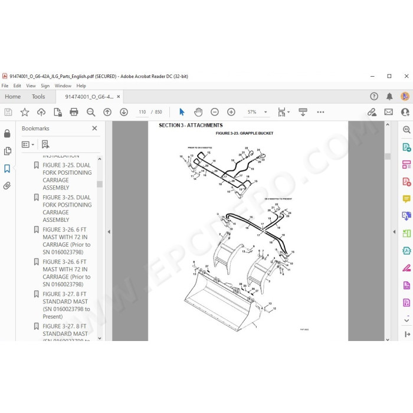Open the protect document lock icon in toolbar
This screenshot has width=413, height=413.
pos(58,112)
